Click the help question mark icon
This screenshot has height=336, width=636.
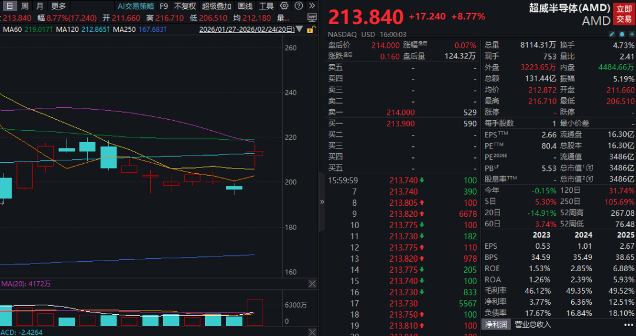(x=299, y=6)
